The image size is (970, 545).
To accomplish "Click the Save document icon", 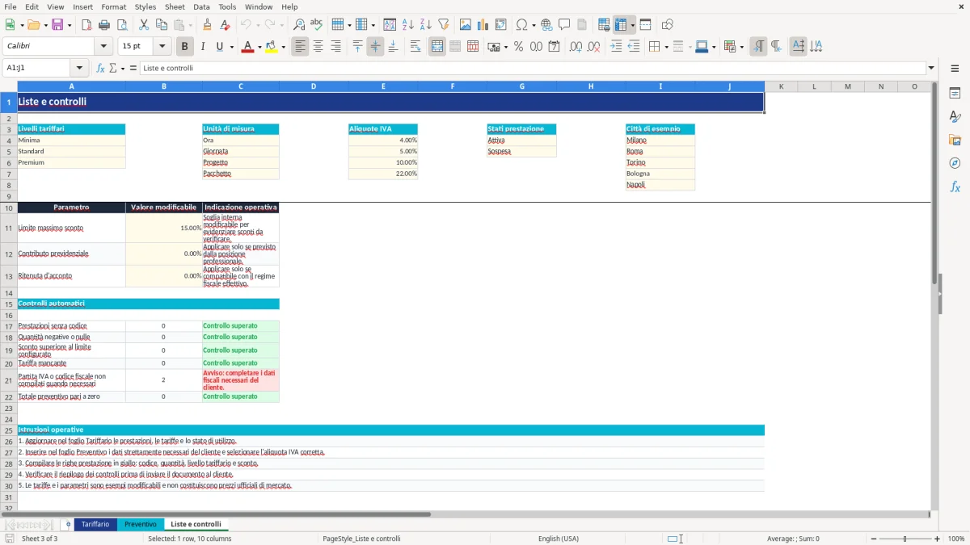I will (57, 25).
